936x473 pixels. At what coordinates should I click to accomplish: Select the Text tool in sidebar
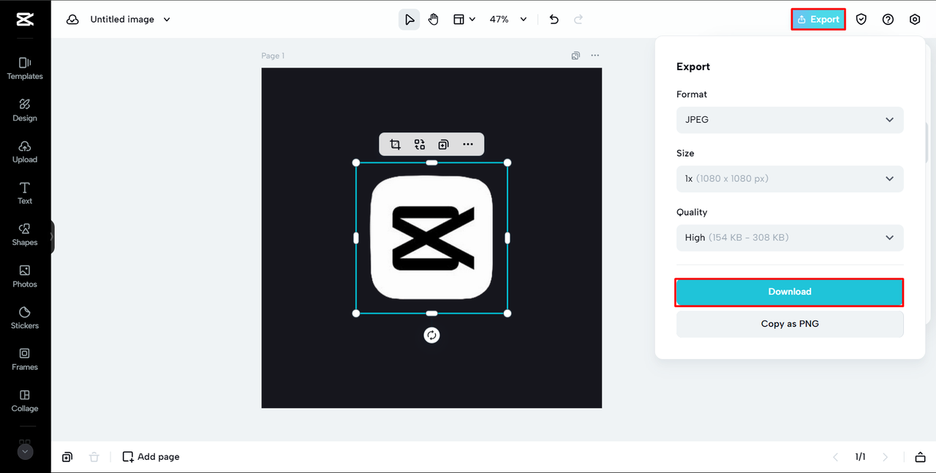[25, 193]
